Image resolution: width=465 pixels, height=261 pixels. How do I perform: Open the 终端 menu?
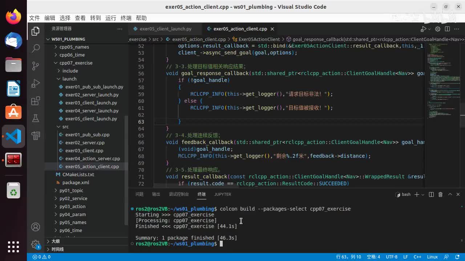tap(126, 18)
